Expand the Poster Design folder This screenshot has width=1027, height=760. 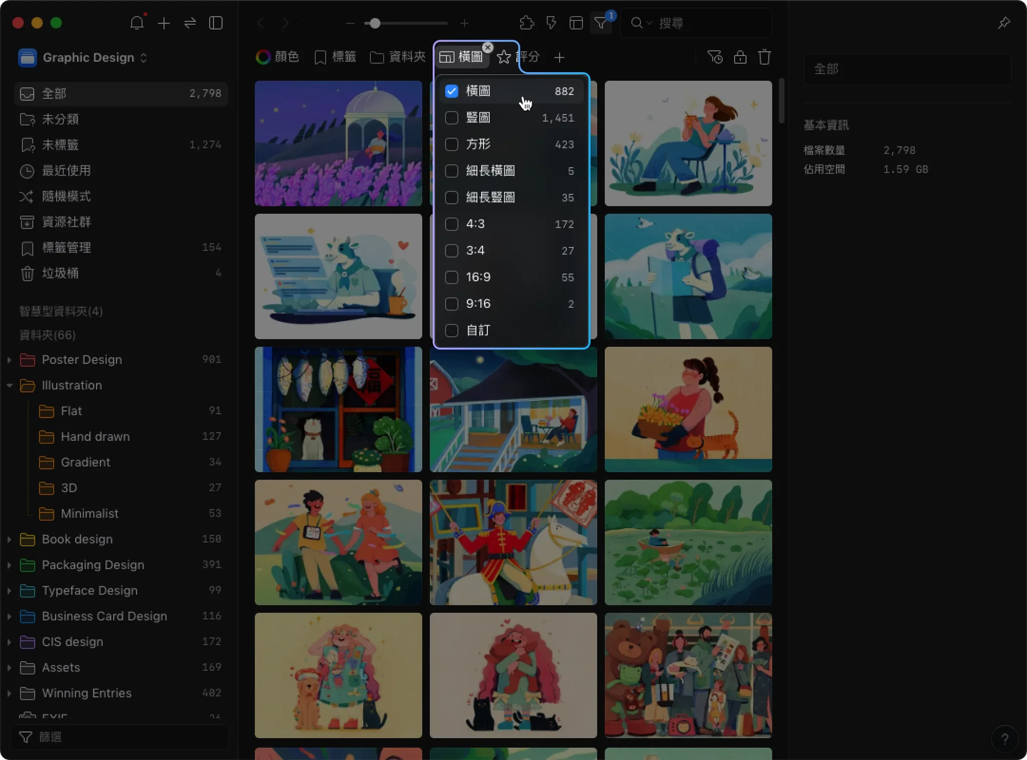pos(9,360)
